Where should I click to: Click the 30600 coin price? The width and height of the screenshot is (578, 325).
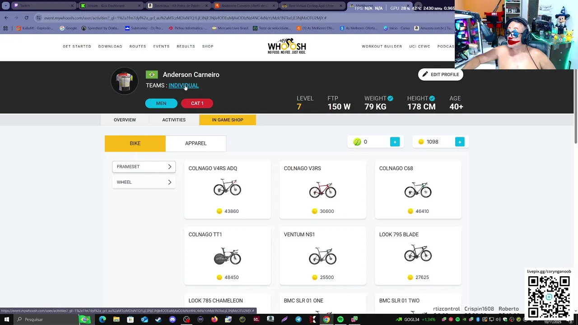326,211
